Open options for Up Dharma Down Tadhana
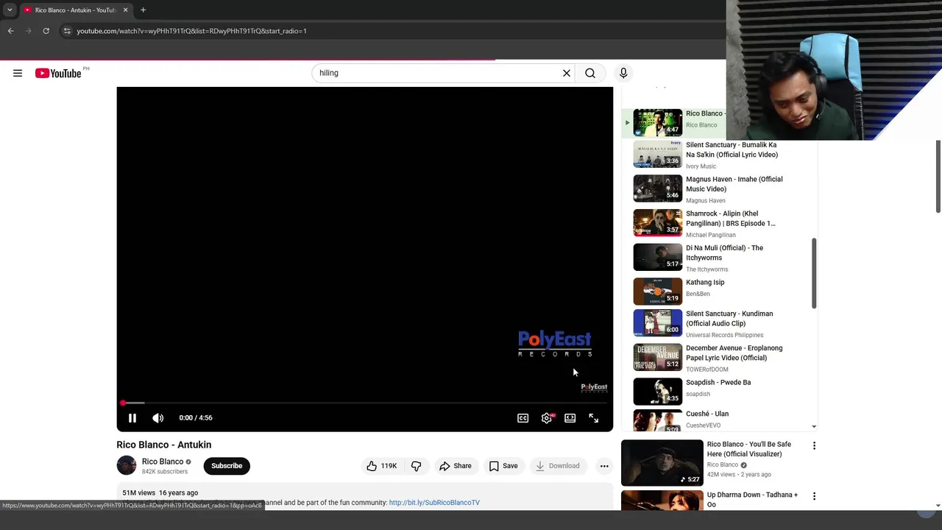Image resolution: width=942 pixels, height=530 pixels. click(x=814, y=496)
